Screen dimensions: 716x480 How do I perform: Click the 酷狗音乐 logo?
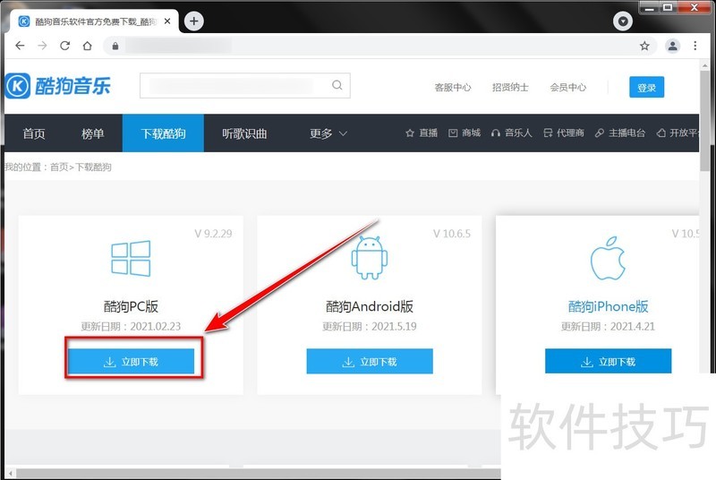click(x=58, y=85)
